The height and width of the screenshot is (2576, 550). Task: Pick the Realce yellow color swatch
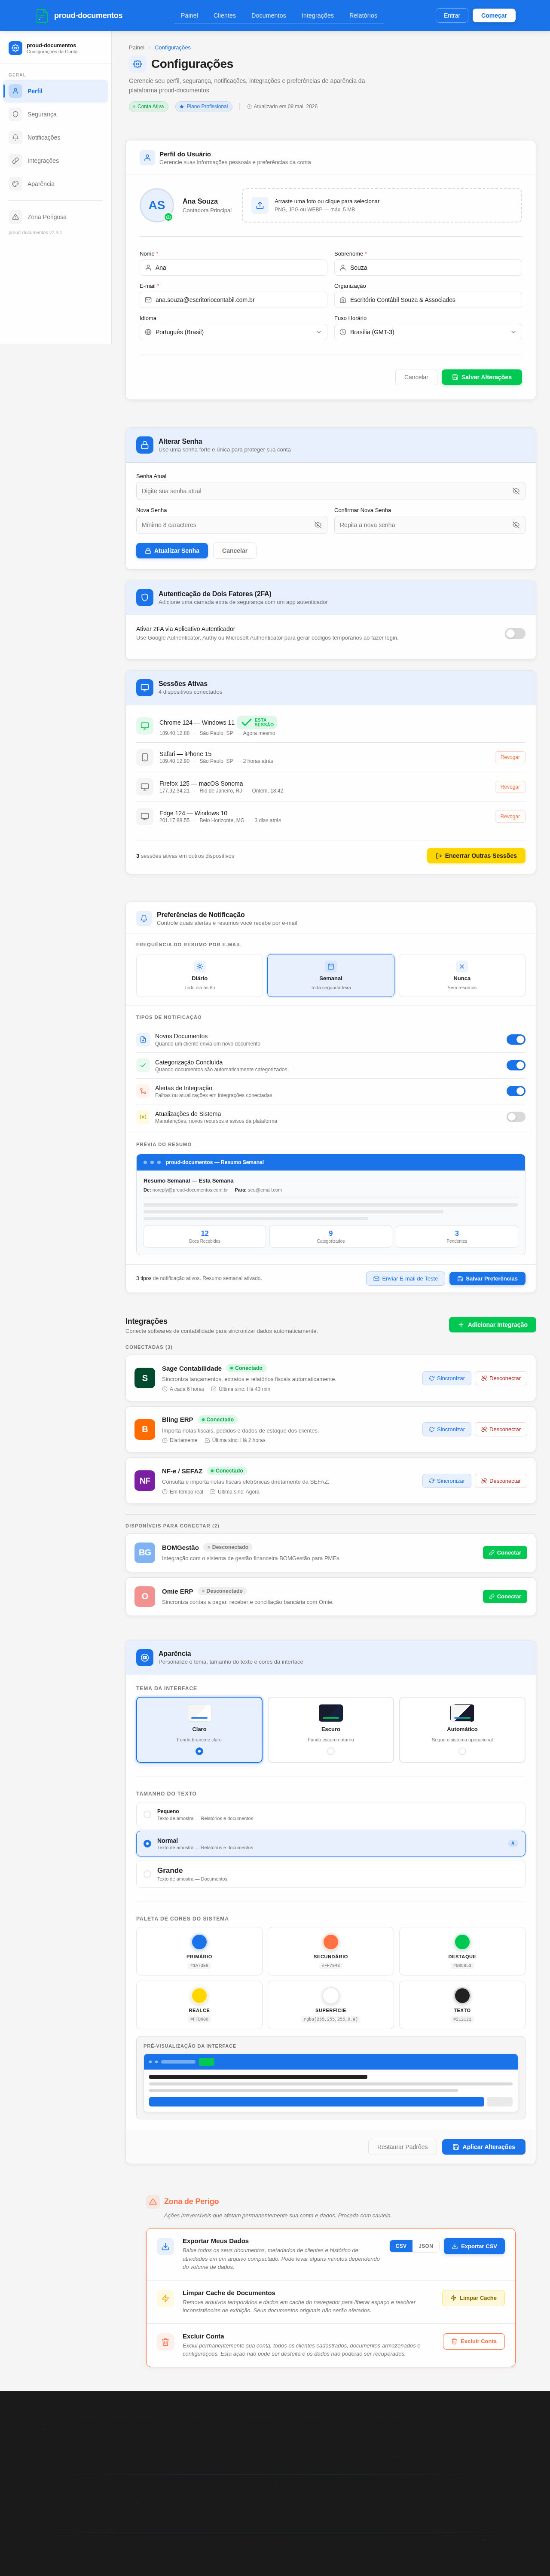pyautogui.click(x=199, y=1996)
